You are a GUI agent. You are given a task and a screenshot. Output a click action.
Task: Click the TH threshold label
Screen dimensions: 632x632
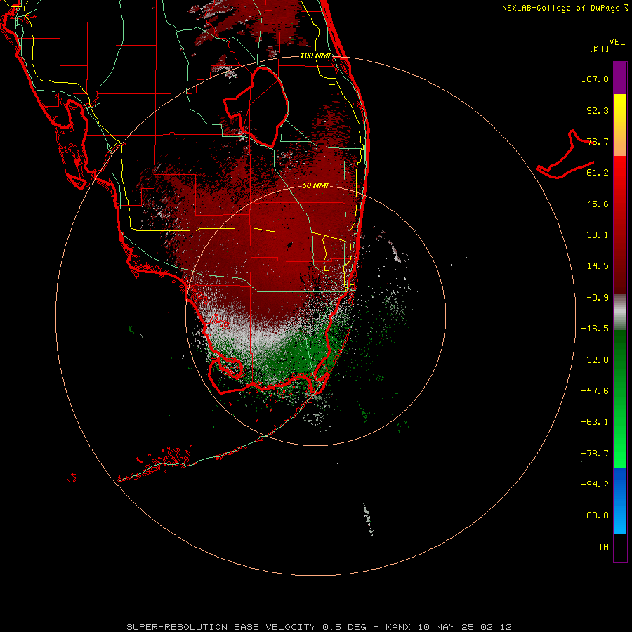pos(603,547)
